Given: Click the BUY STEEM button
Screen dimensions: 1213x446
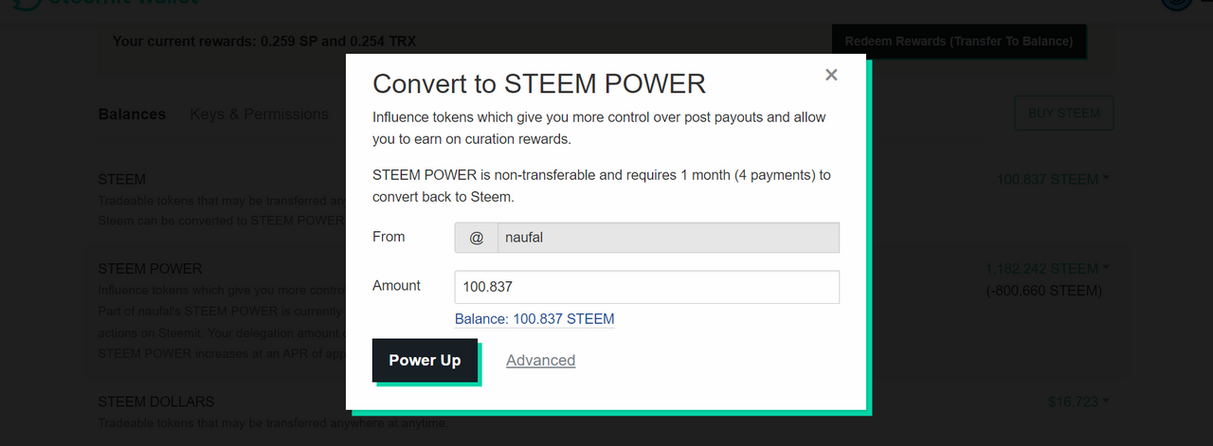Looking at the screenshot, I should coord(1064,113).
